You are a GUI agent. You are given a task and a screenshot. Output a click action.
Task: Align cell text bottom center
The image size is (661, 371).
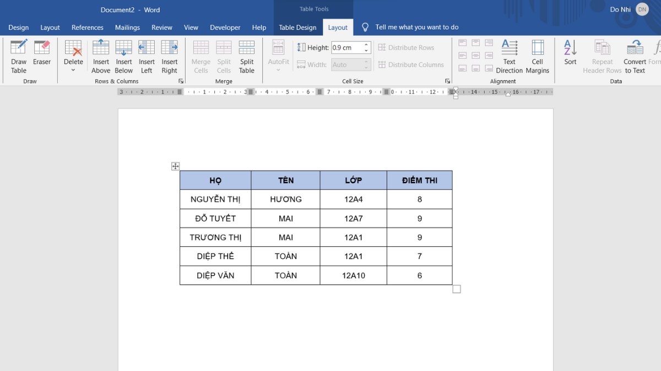(x=475, y=68)
